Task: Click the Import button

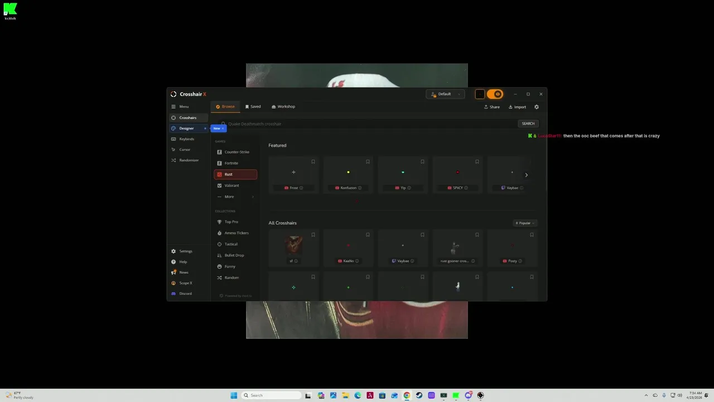Action: pyautogui.click(x=518, y=107)
